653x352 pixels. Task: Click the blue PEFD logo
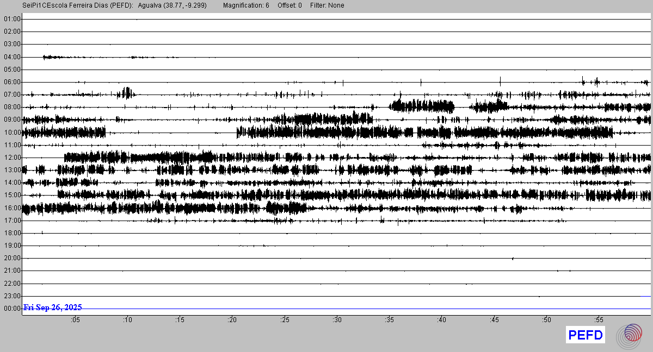point(586,335)
